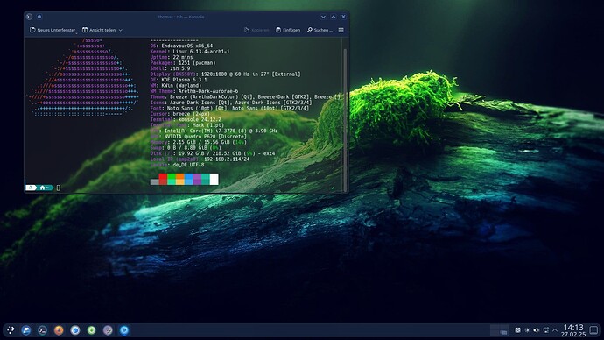Screen dimensions: 604x340
Task: Open the Suchen search tool
Action: point(320,30)
